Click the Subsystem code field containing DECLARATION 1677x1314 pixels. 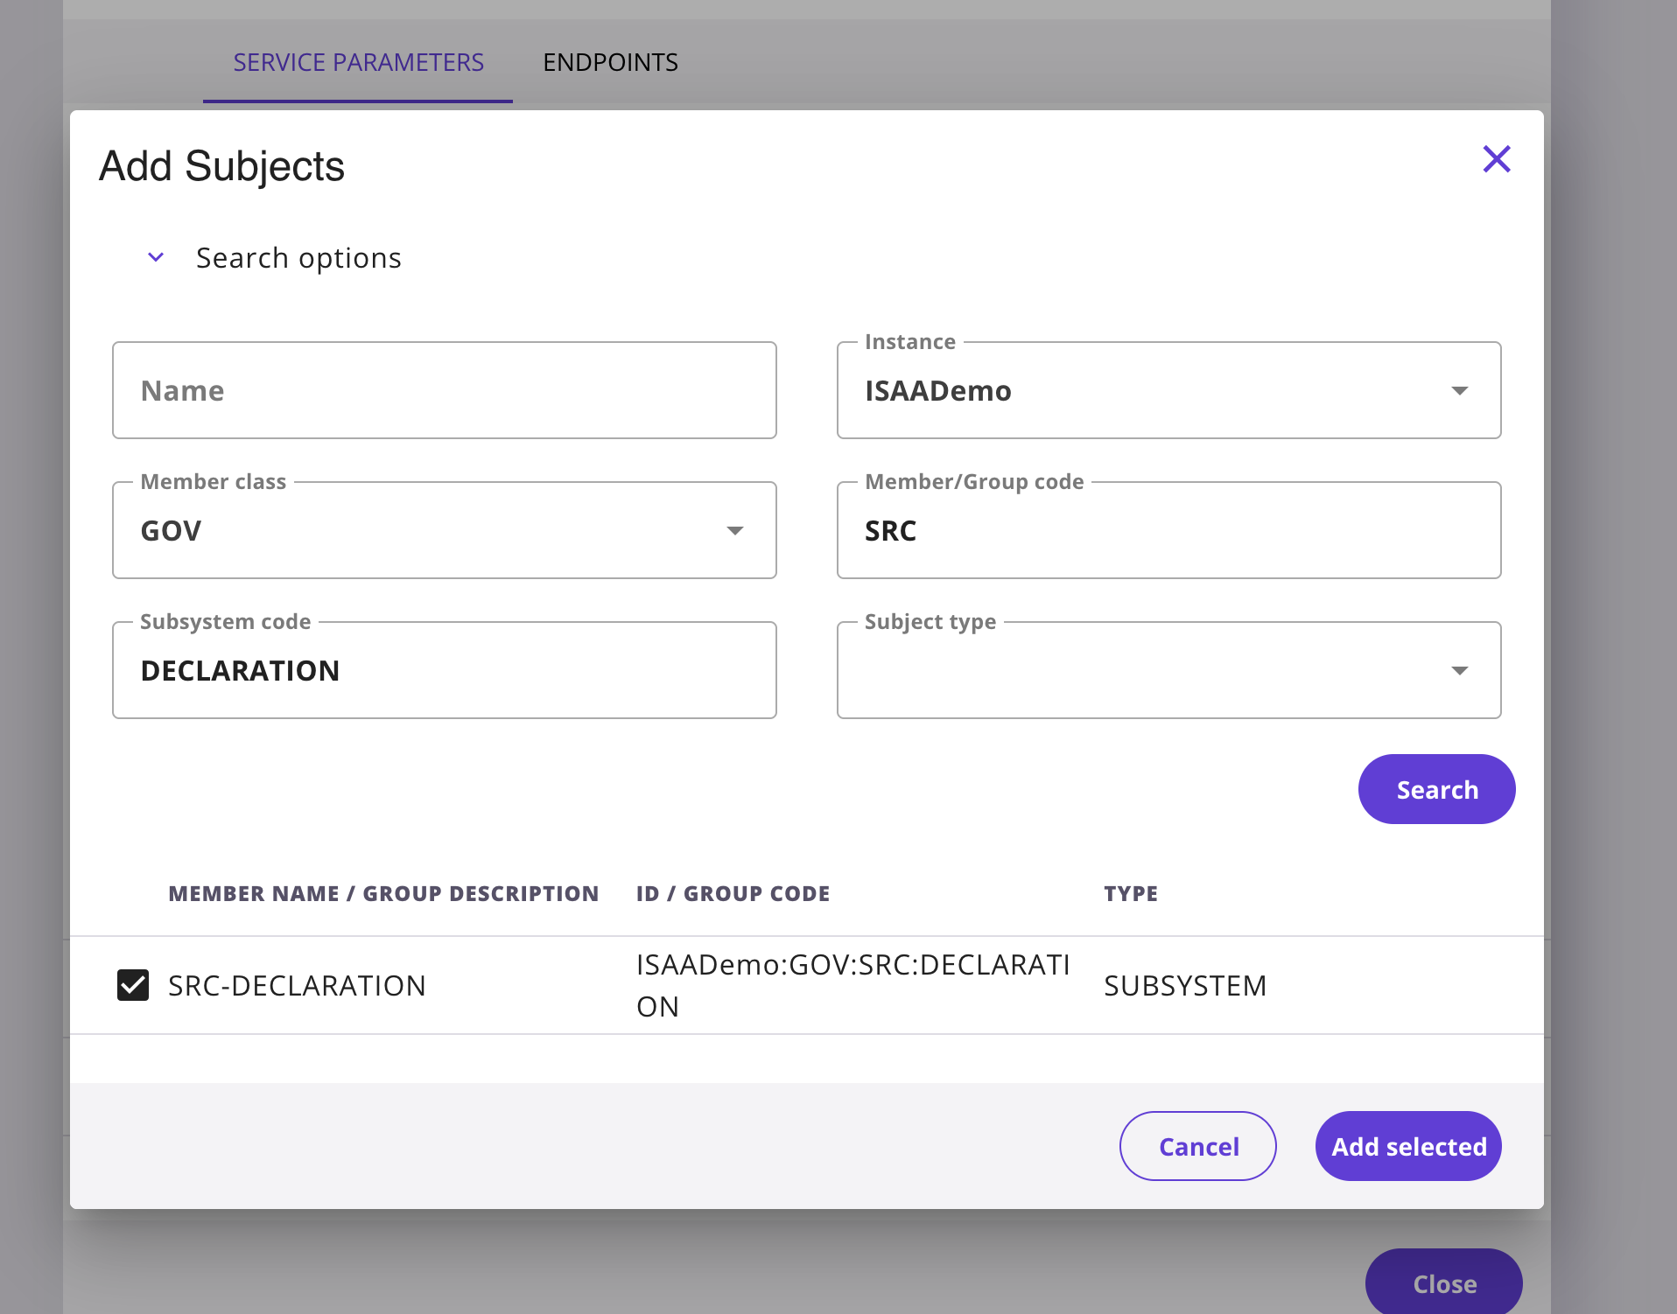[x=444, y=670]
